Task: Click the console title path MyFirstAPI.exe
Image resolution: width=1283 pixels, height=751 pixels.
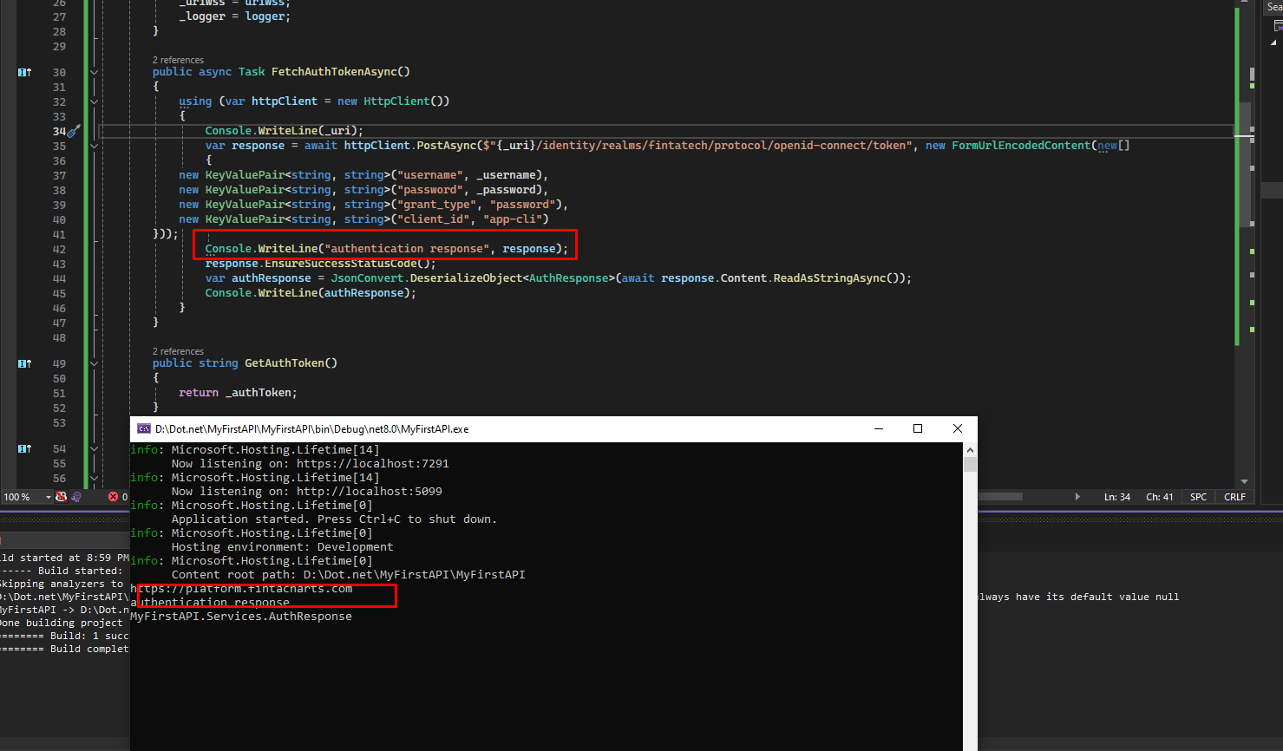Action: coord(311,429)
